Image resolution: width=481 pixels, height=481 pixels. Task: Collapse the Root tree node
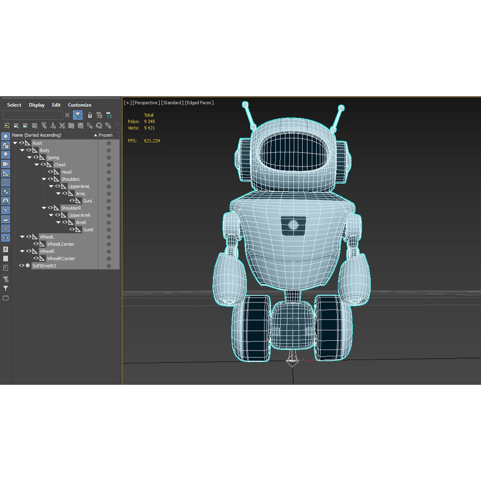(x=15, y=143)
